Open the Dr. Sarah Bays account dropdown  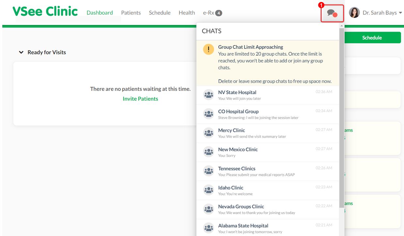(x=376, y=13)
